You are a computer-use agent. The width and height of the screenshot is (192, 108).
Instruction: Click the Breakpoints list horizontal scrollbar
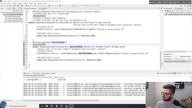(176, 52)
